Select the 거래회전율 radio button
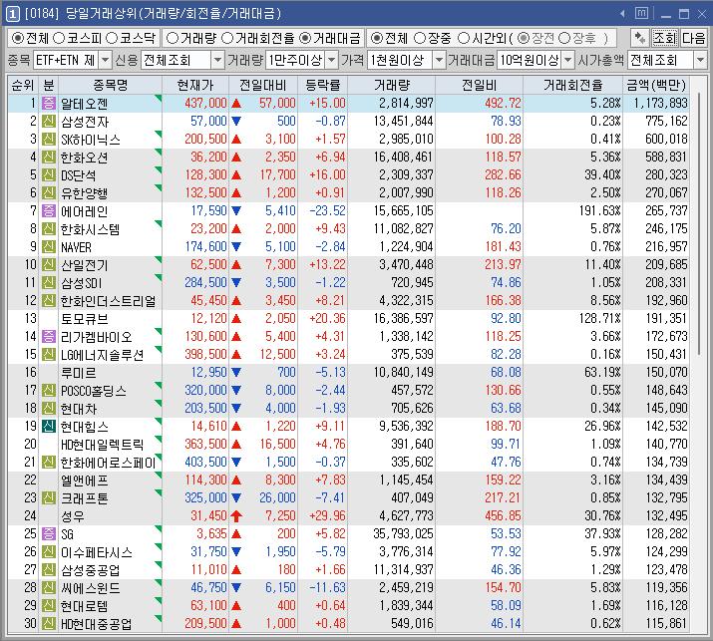713x641 pixels. tap(227, 38)
